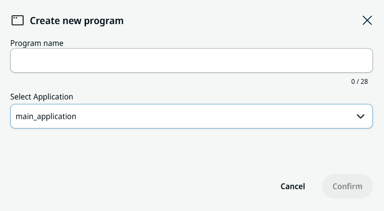Click the terminal-style icon in the dialog header
This screenshot has height=211, width=384.
(18, 21)
